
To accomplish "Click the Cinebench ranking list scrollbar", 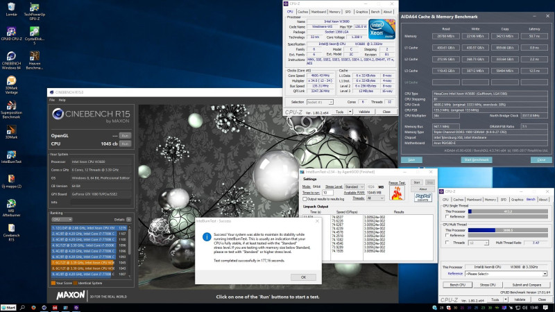I will (130, 251).
